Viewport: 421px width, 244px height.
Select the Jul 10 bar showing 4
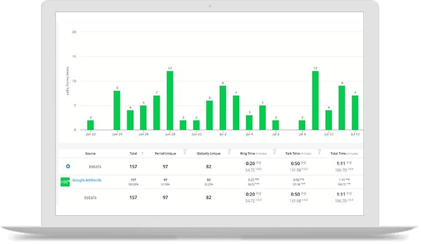coord(328,120)
